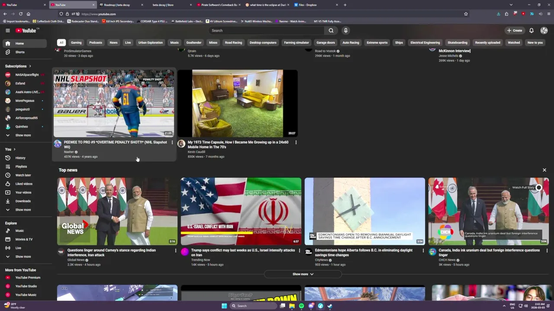Open Global News channel link

(76, 260)
